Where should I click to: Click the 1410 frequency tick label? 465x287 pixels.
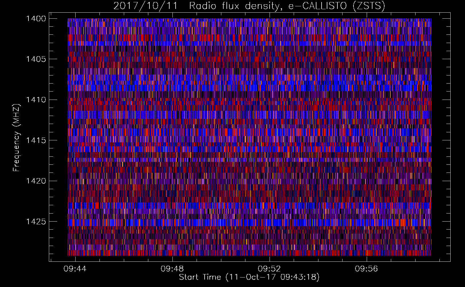(x=36, y=100)
